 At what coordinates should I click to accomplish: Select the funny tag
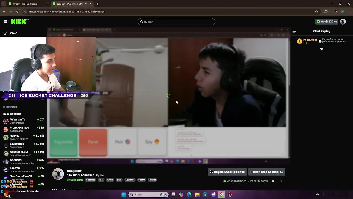pos(141,180)
